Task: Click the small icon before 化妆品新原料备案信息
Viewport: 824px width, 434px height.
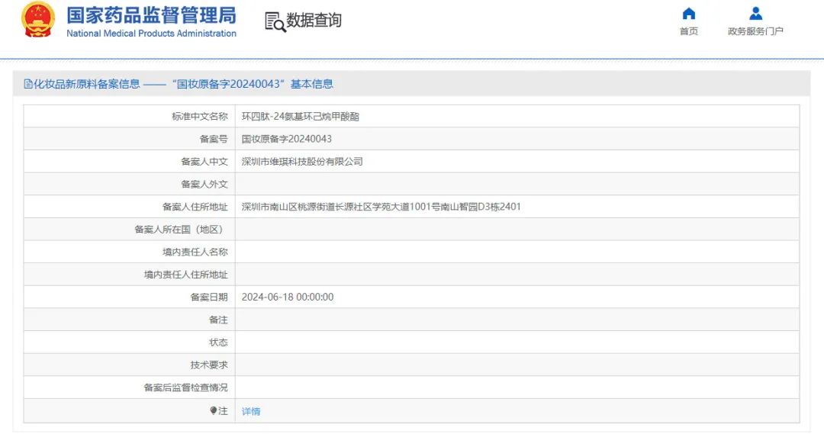Action: [x=28, y=84]
